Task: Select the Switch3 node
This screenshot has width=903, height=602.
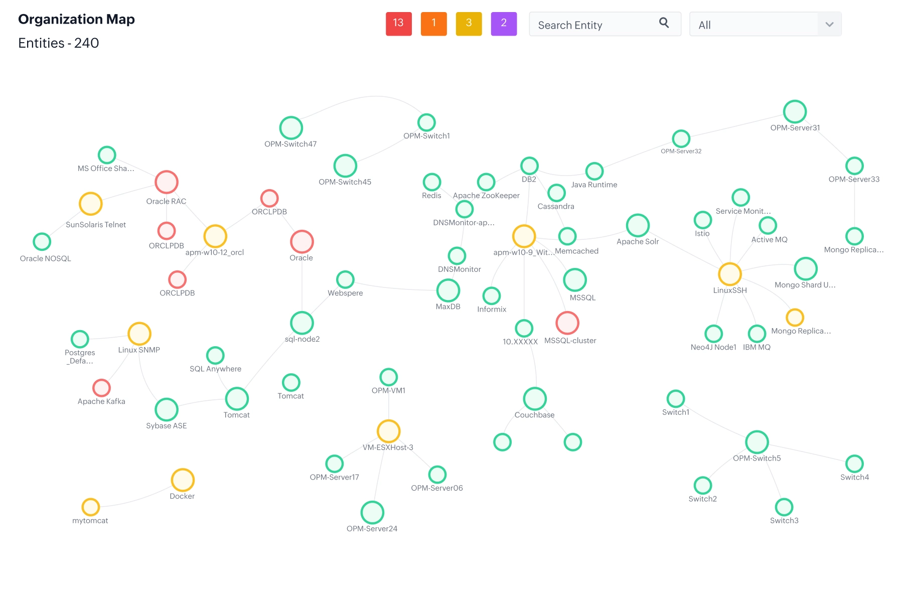Action: [784, 507]
